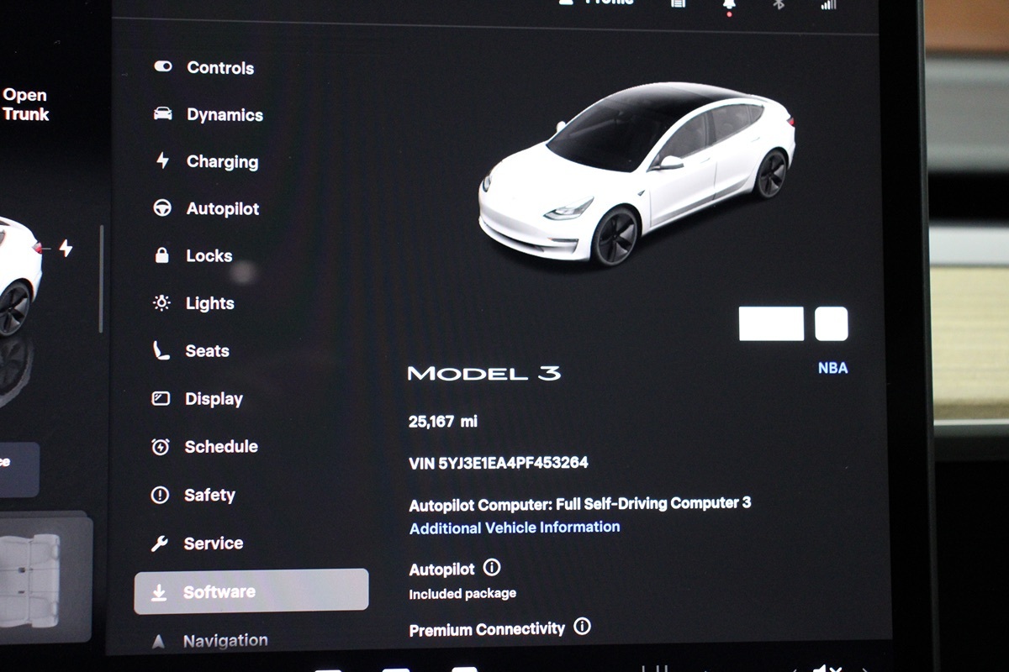Select the highlighted Software tab
This screenshot has width=1009, height=672.
click(x=251, y=591)
